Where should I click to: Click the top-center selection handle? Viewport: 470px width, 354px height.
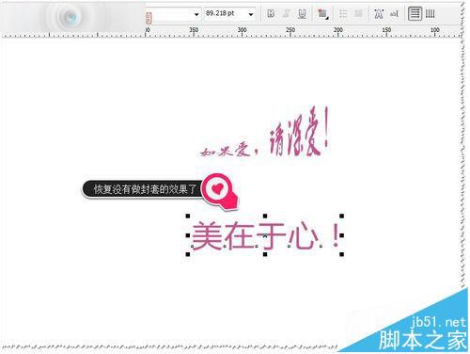tap(265, 216)
